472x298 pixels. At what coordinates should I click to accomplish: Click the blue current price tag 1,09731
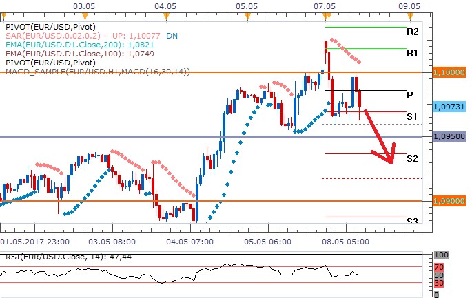(x=449, y=107)
